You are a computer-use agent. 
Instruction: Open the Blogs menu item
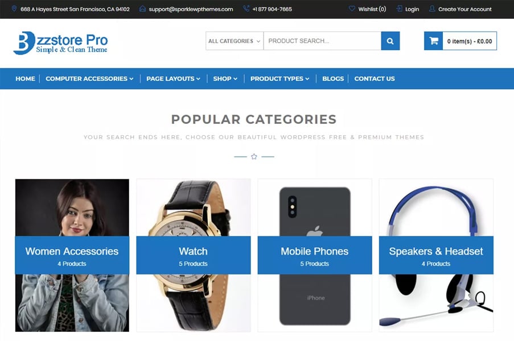tap(333, 78)
